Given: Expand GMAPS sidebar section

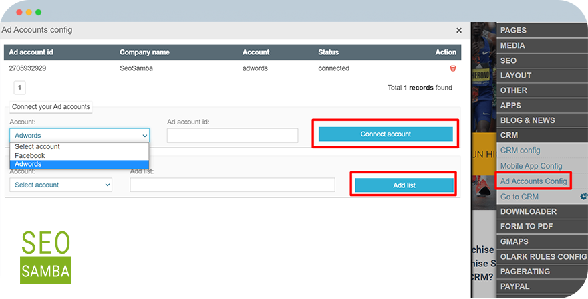Looking at the screenshot, I should click(542, 241).
